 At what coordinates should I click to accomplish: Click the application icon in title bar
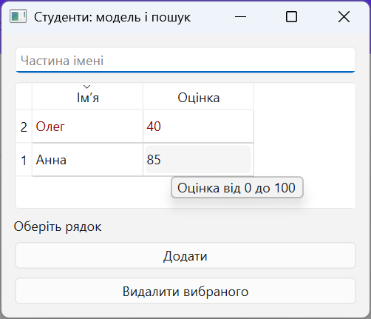(18, 16)
